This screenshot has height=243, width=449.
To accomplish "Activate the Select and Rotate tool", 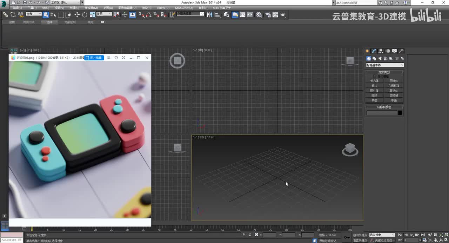I will (x=85, y=15).
